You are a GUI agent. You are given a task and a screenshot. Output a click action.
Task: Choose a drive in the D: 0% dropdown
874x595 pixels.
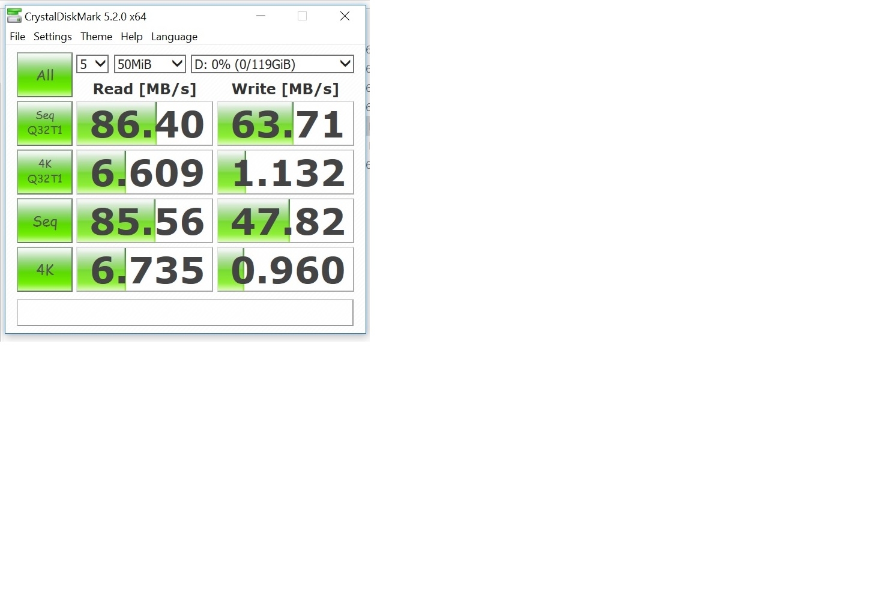(273, 64)
